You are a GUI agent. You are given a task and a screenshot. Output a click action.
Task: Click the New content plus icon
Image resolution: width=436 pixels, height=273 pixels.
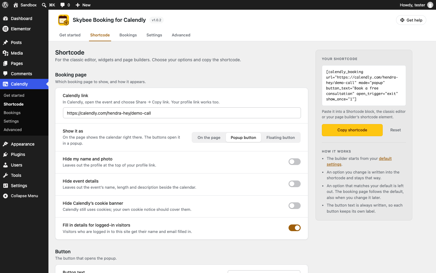click(78, 5)
